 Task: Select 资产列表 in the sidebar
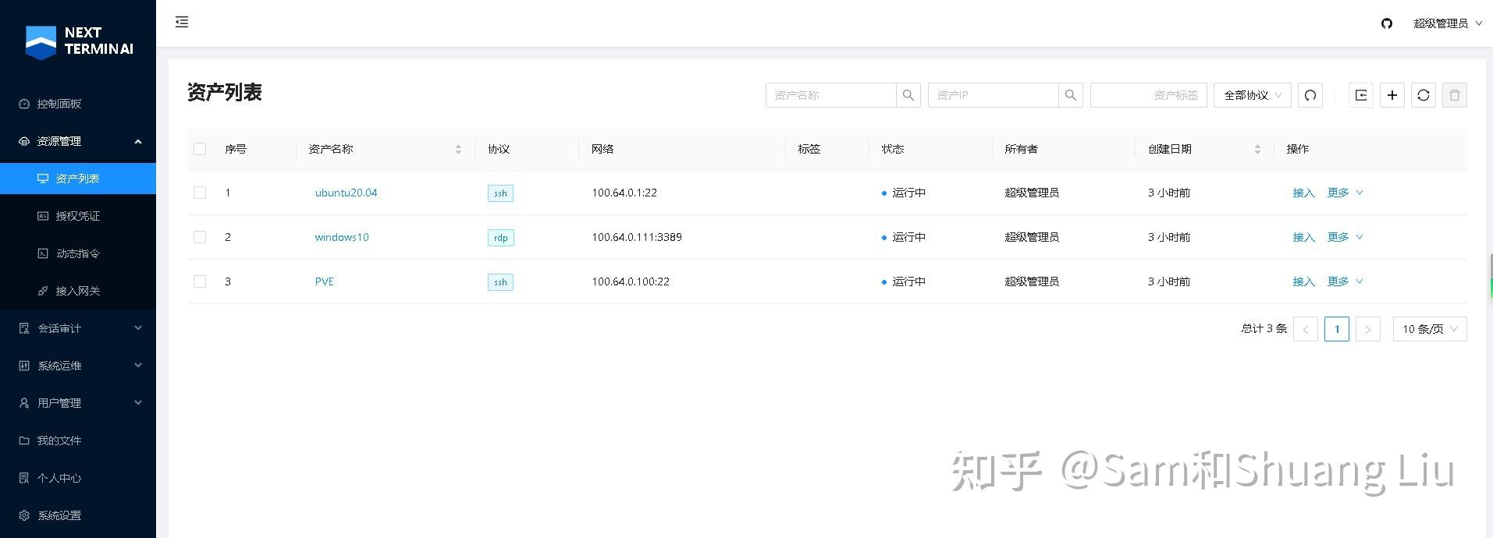point(78,179)
